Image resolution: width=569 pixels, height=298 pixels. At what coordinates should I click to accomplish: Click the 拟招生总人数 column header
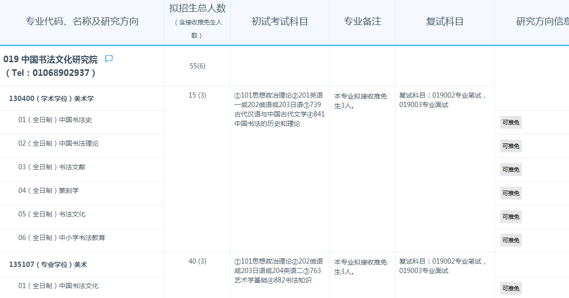click(x=197, y=8)
